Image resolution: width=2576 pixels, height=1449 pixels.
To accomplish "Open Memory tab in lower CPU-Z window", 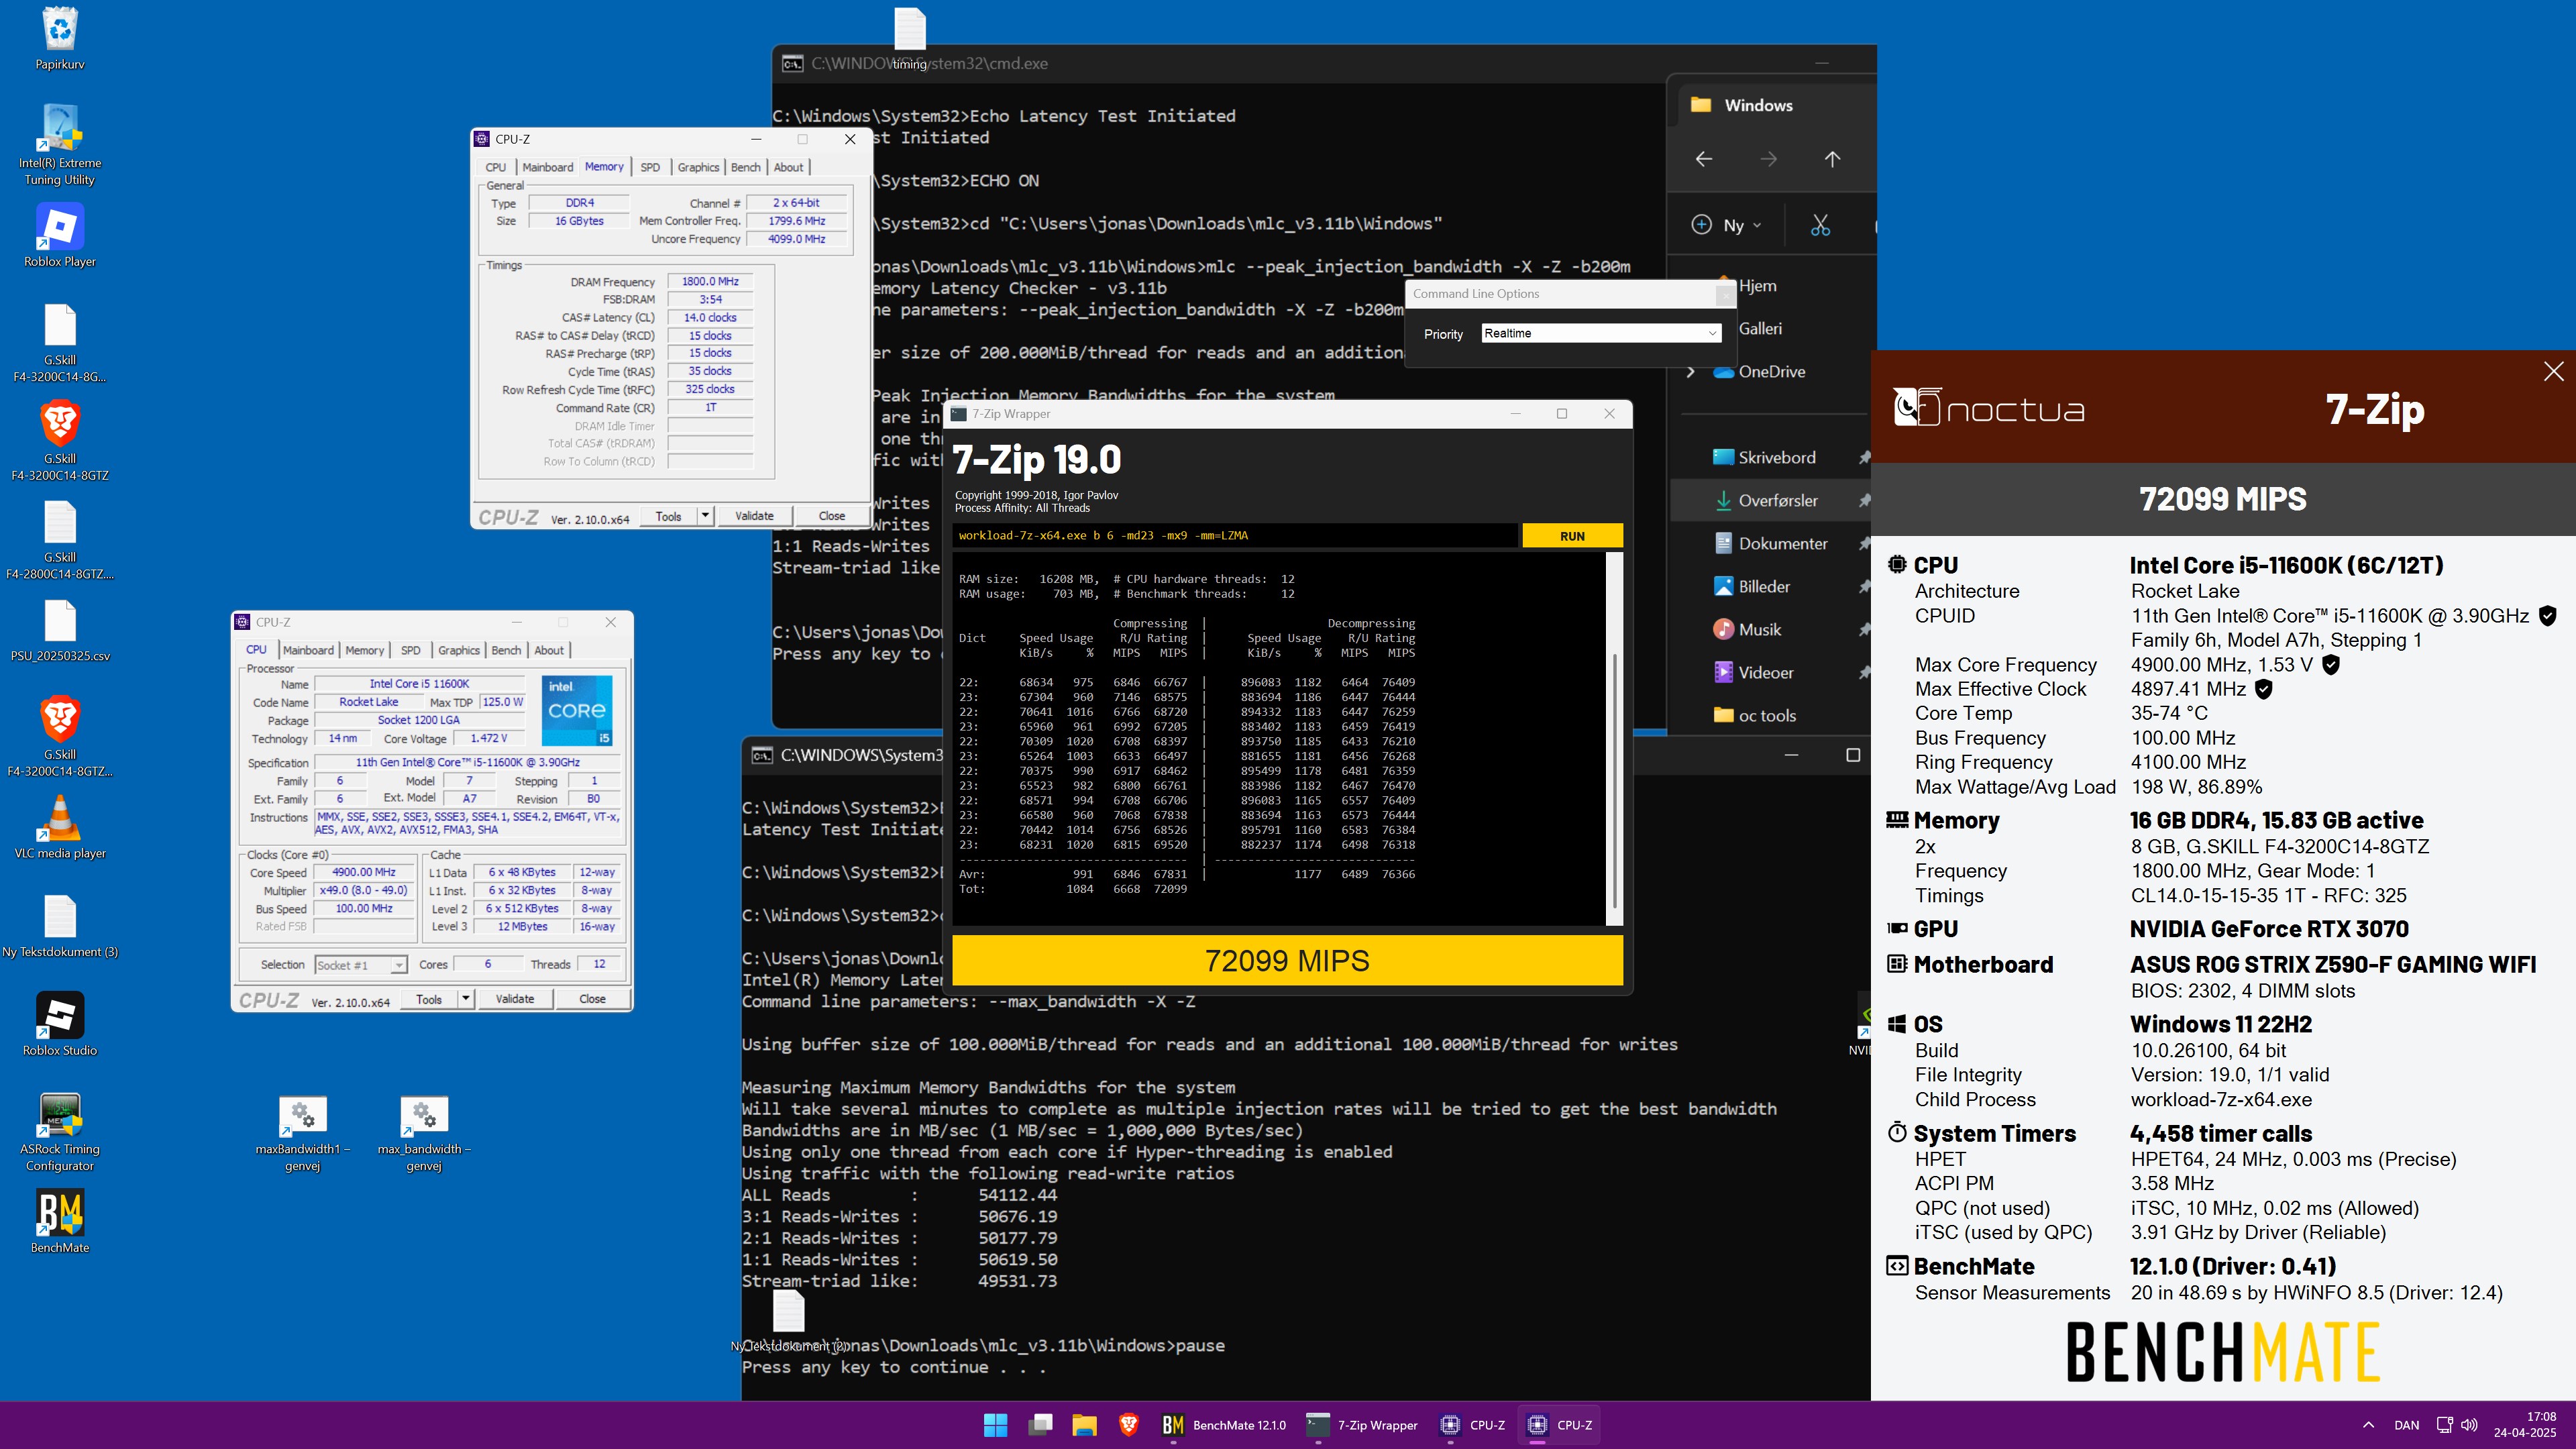I will (365, 650).
